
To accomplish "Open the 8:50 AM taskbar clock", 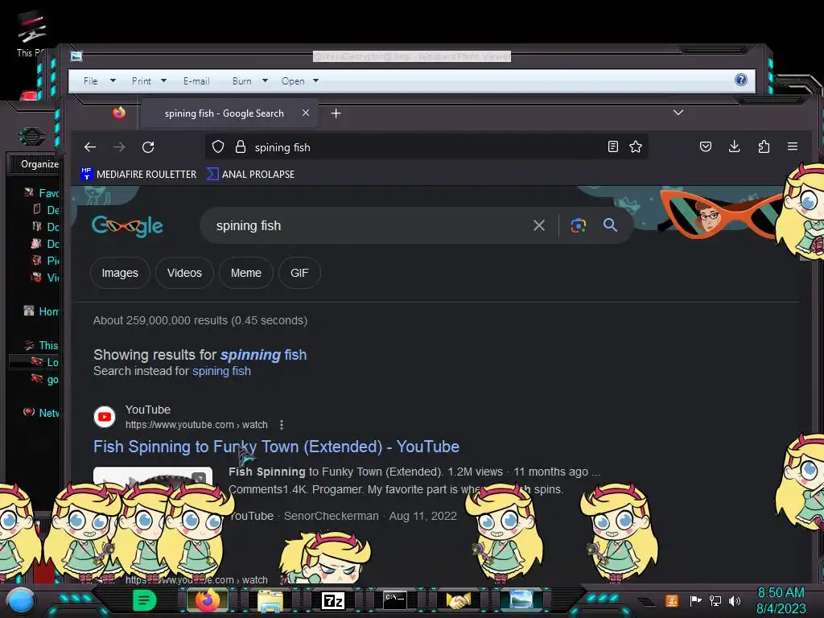I will (x=781, y=600).
